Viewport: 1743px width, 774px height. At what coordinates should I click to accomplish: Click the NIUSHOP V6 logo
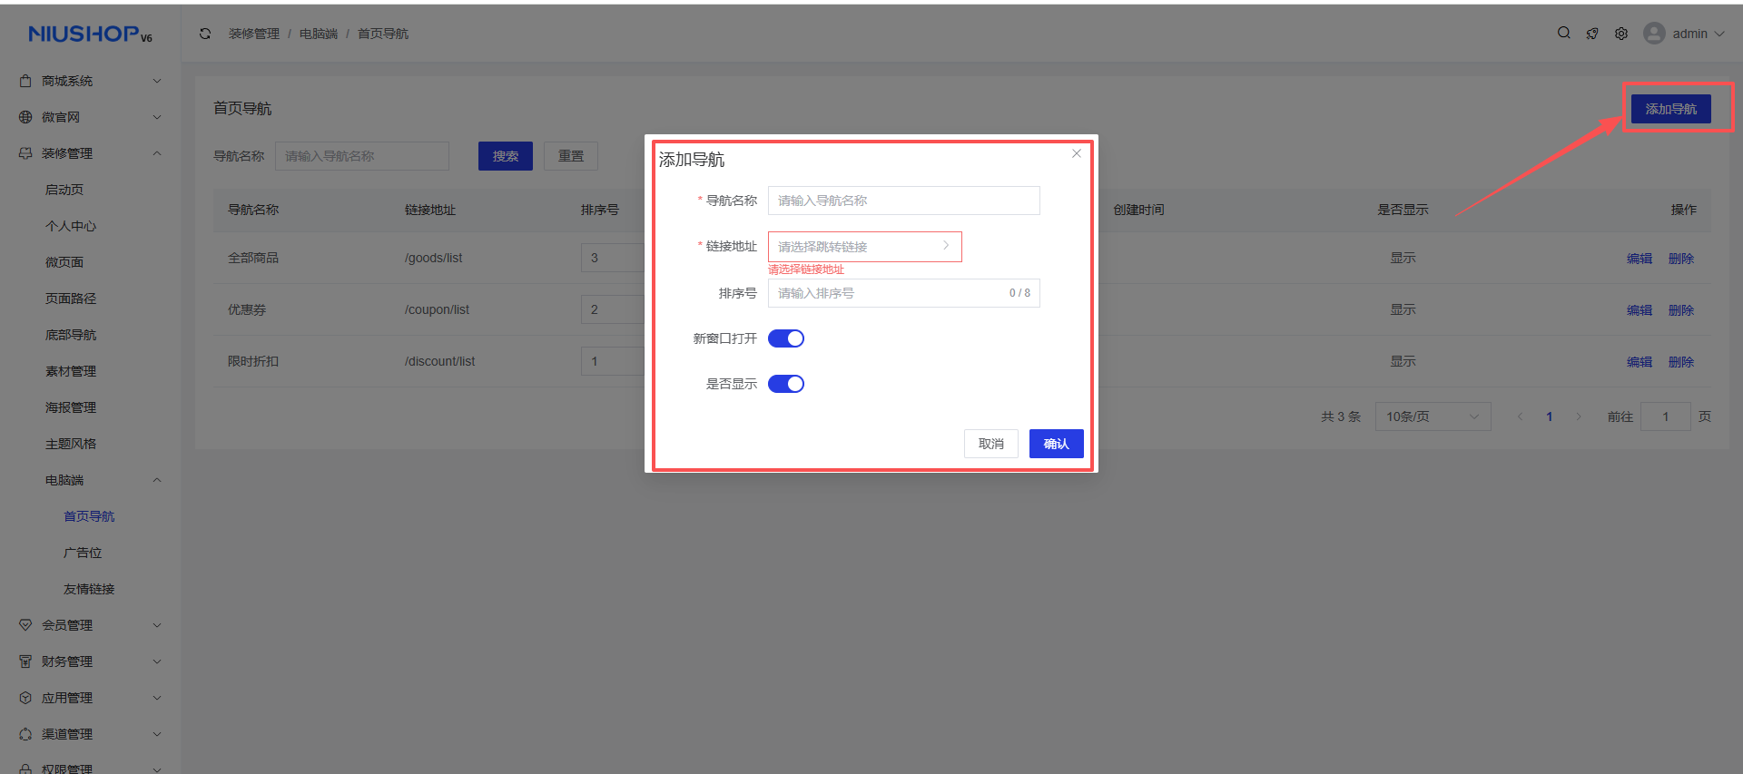[90, 34]
